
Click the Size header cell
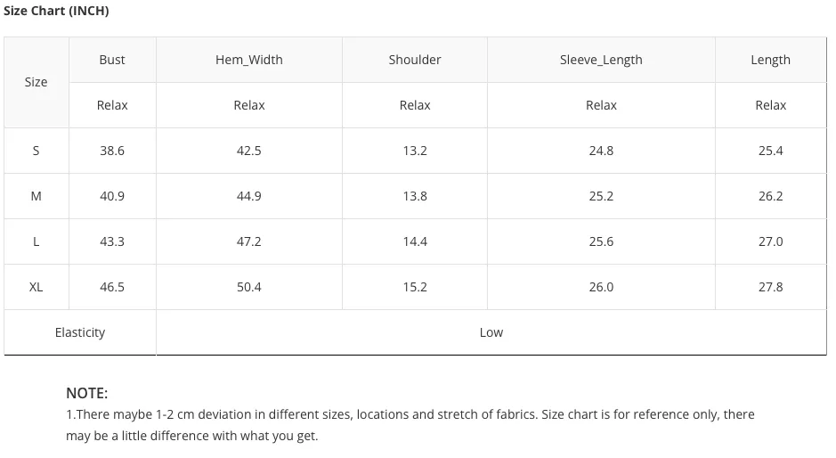(x=36, y=82)
